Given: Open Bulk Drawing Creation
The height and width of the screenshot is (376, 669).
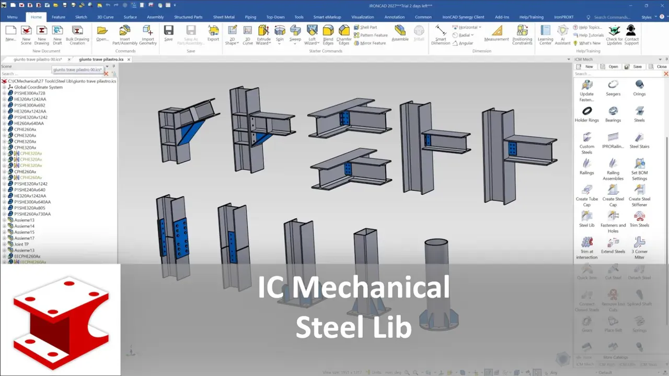Looking at the screenshot, I should [x=77, y=34].
